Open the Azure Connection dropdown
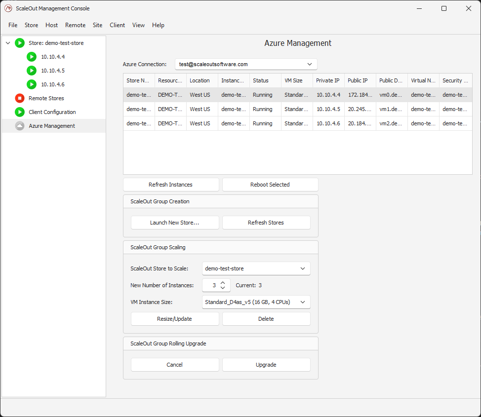481x417 pixels. pyautogui.click(x=246, y=64)
